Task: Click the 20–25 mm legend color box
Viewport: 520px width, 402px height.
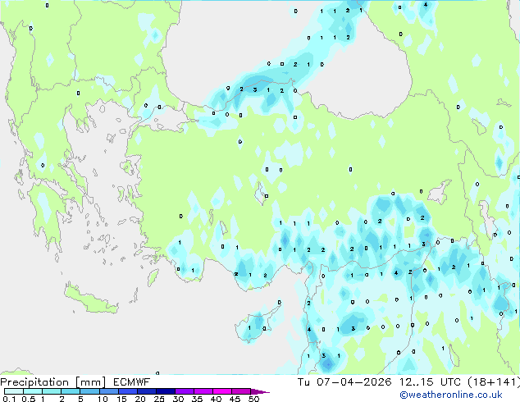Action: coord(146,391)
